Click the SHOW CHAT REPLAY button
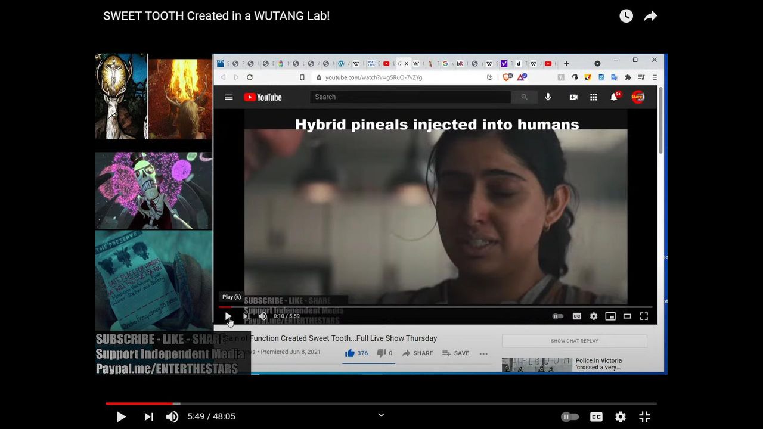The width and height of the screenshot is (763, 429). [574, 341]
